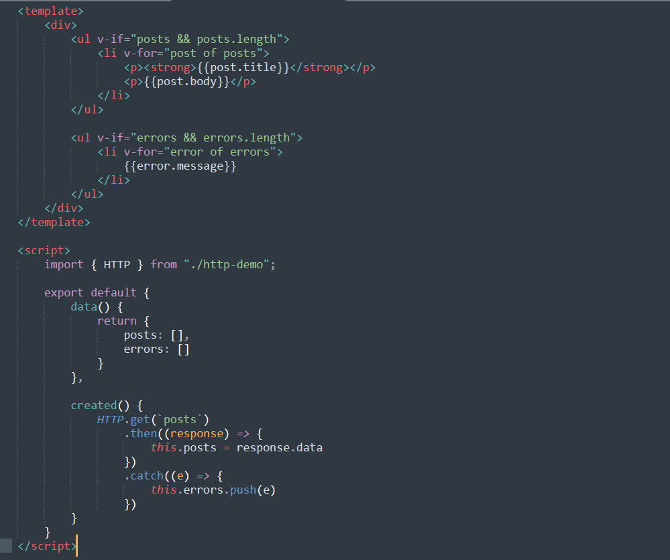Click the "./http-demo" string
The height and width of the screenshot is (560, 670).
click(x=227, y=265)
